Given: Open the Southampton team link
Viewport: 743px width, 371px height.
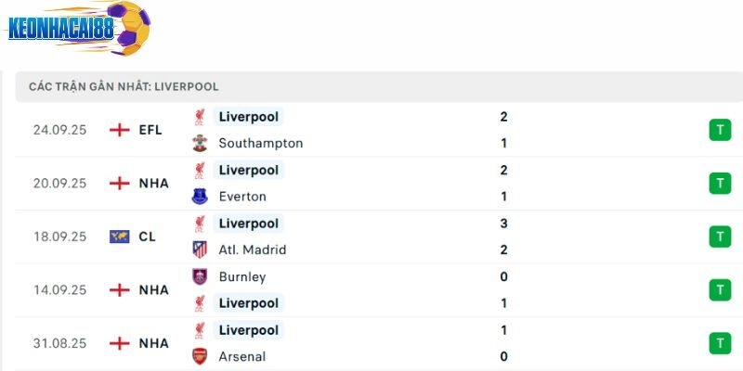Looking at the screenshot, I should tap(260, 143).
